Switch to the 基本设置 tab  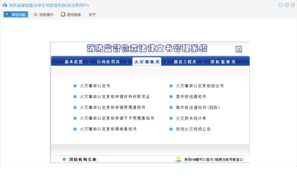click(x=74, y=62)
